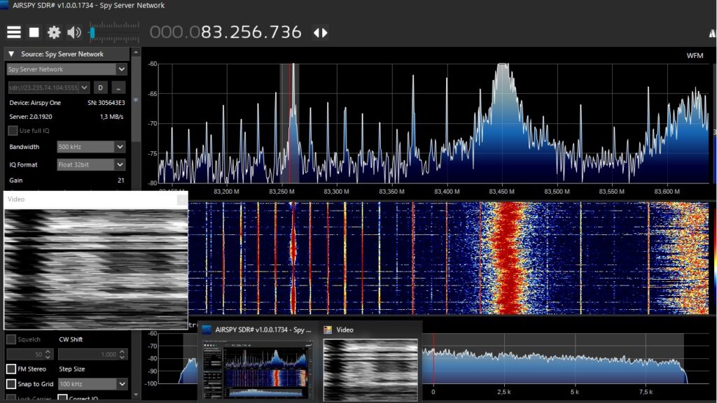This screenshot has height=403, width=717.
Task: Click the scroll-up arrow of sidebar scrollbar
Action: click(x=136, y=52)
